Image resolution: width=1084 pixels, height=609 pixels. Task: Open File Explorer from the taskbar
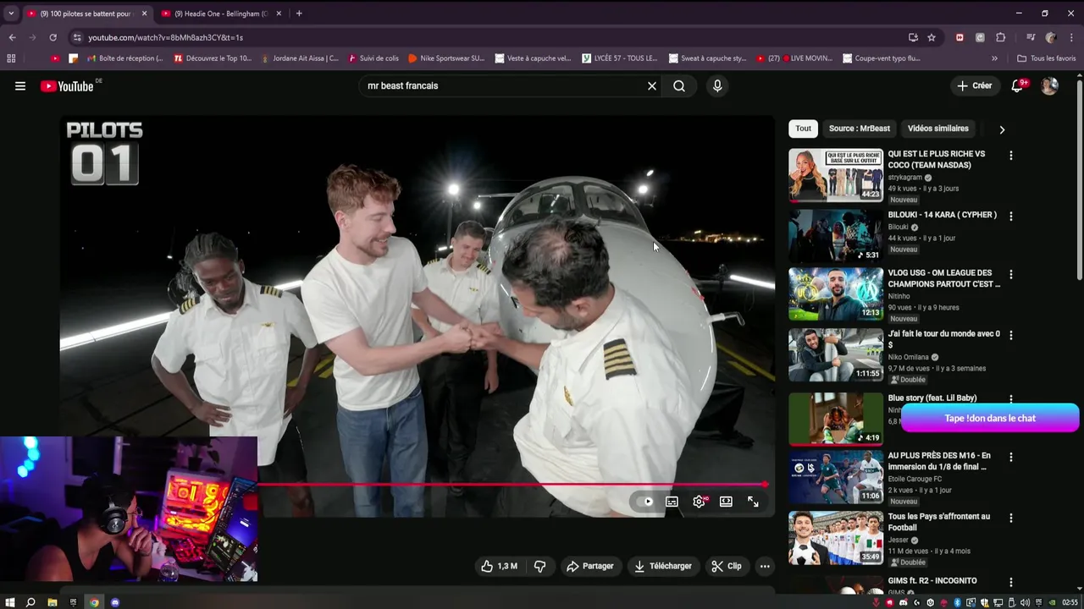52,602
